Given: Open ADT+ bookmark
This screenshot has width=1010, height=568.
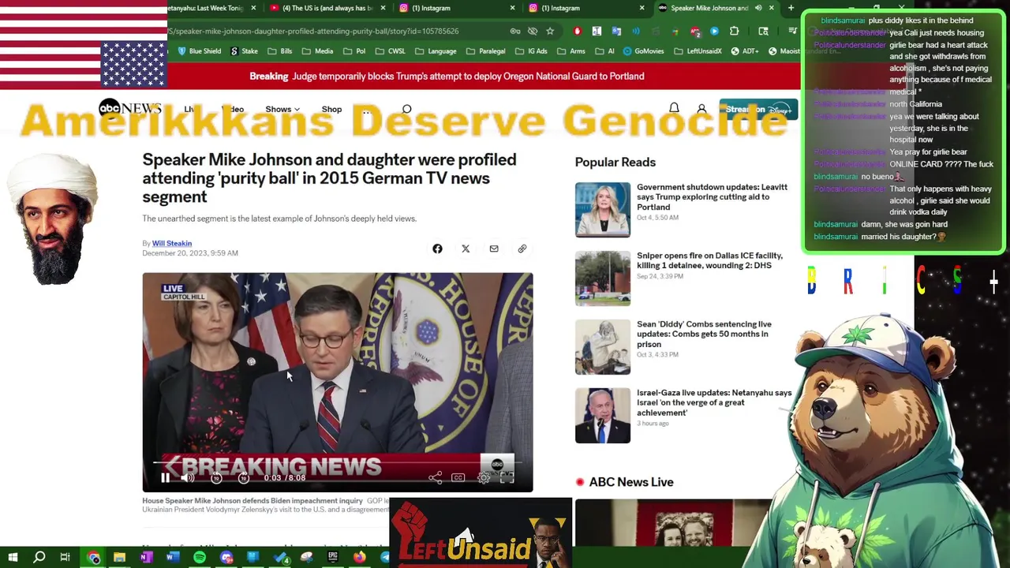Looking at the screenshot, I should pyautogui.click(x=745, y=51).
